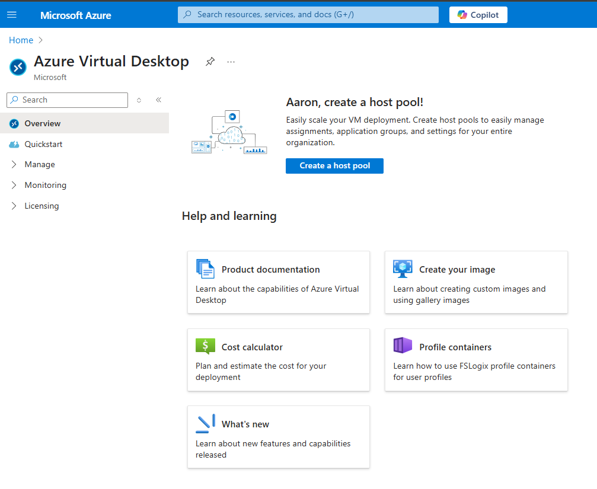Image resolution: width=597 pixels, height=489 pixels.
Task: Click 'Easily scale your VM deployment' paragraph
Action: 415,131
